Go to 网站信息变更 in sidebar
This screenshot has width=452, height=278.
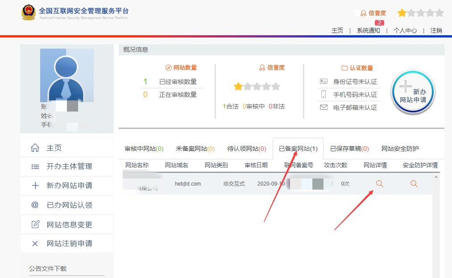click(x=69, y=224)
